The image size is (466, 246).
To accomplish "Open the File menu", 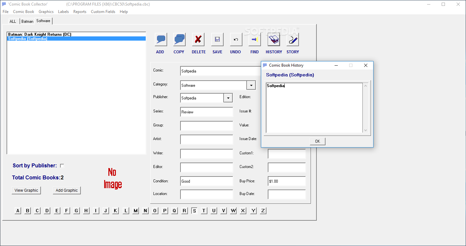I will point(6,12).
